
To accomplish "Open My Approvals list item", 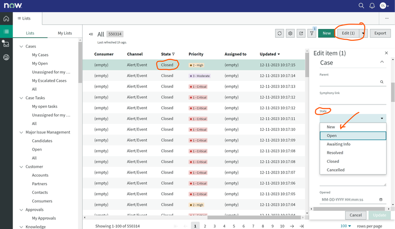I will (44, 218).
